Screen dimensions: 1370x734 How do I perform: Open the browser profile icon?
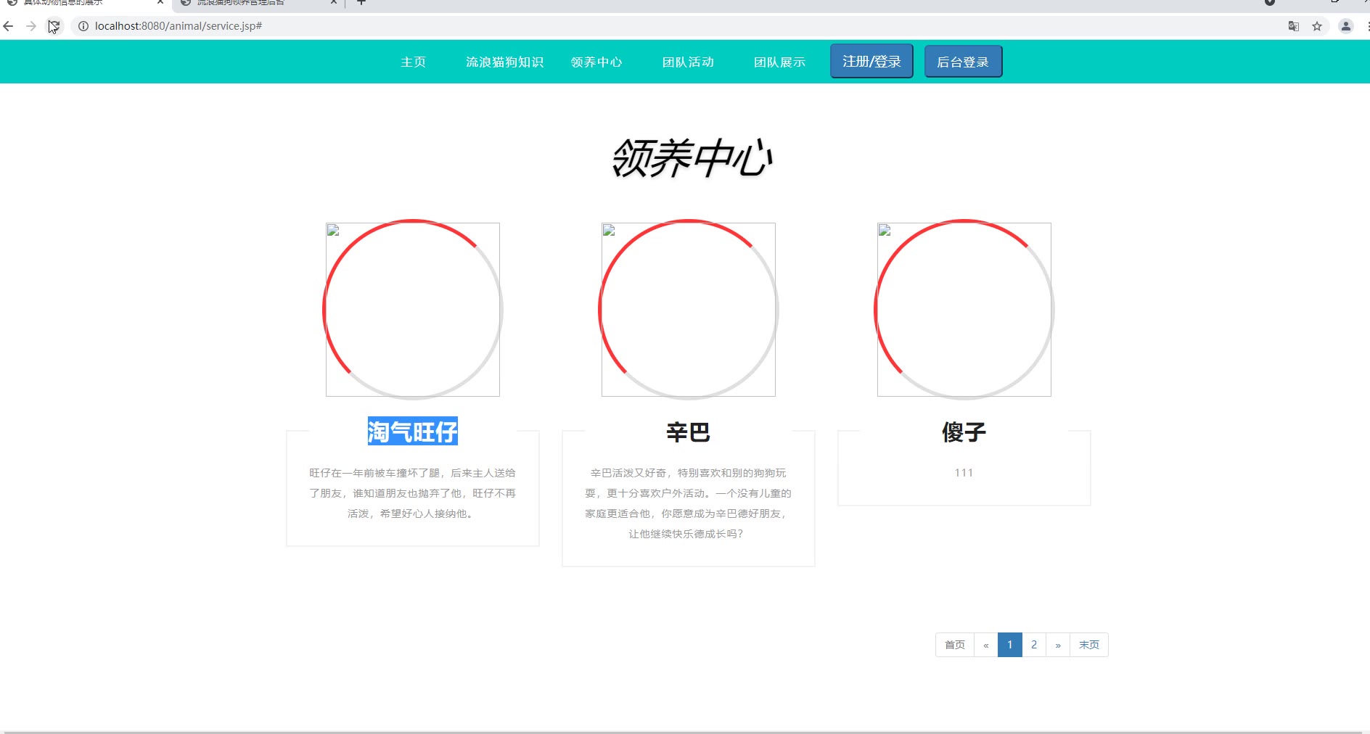coord(1345,26)
